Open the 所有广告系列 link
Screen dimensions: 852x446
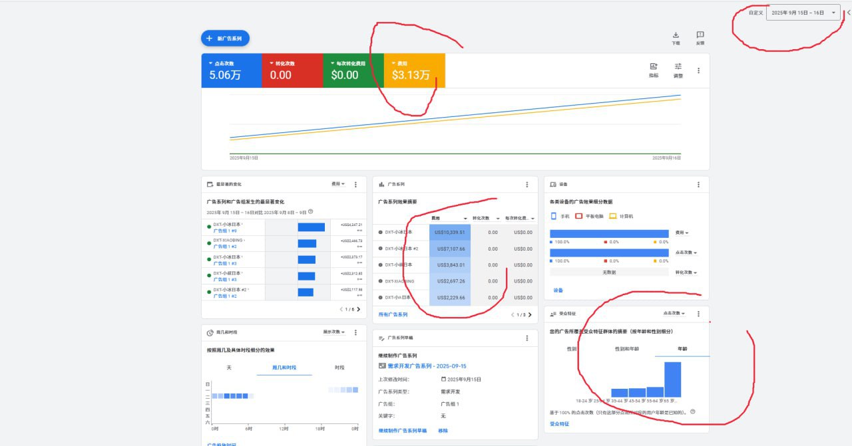[393, 314]
